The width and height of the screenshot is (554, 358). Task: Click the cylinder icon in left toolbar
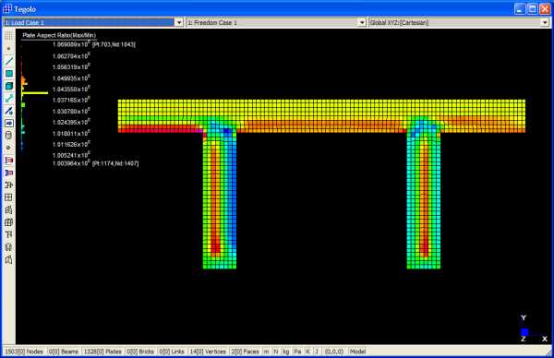pyautogui.click(x=9, y=136)
